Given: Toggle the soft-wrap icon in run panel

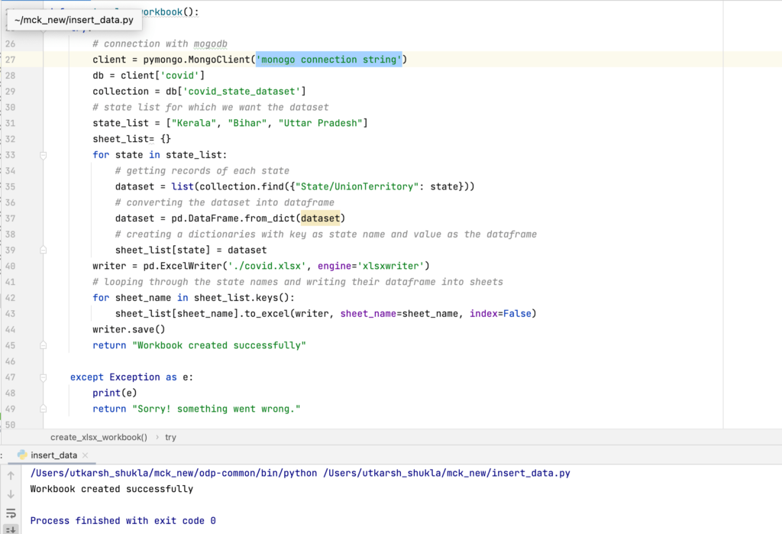Looking at the screenshot, I should pyautogui.click(x=11, y=513).
